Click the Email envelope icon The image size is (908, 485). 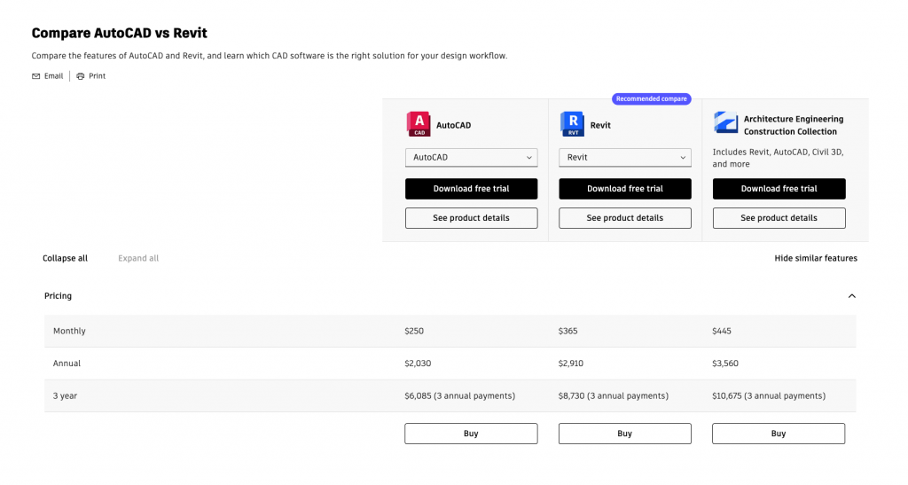(x=36, y=76)
